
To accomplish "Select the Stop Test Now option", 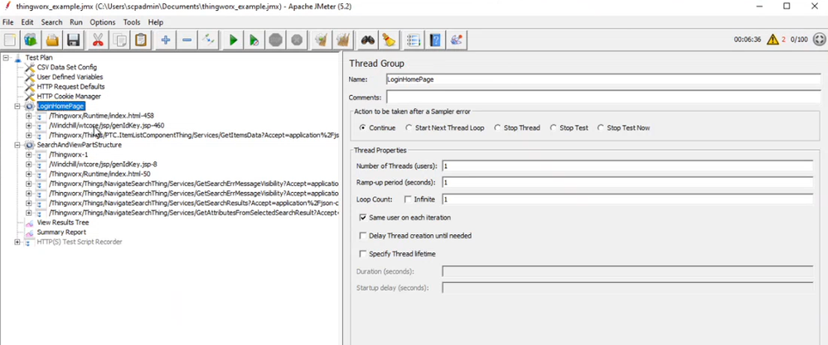I will [x=600, y=127].
